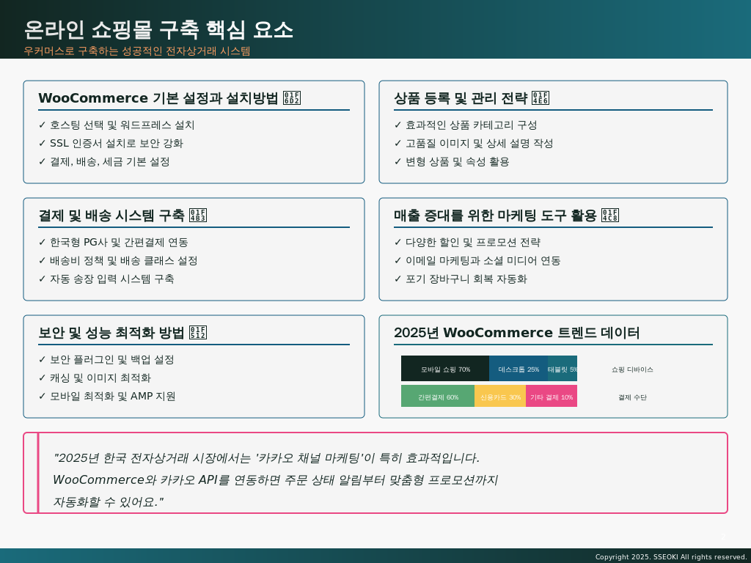
Task: Click the bullet 효과적인 상품 카테고리 구성
Action: click(x=466, y=125)
